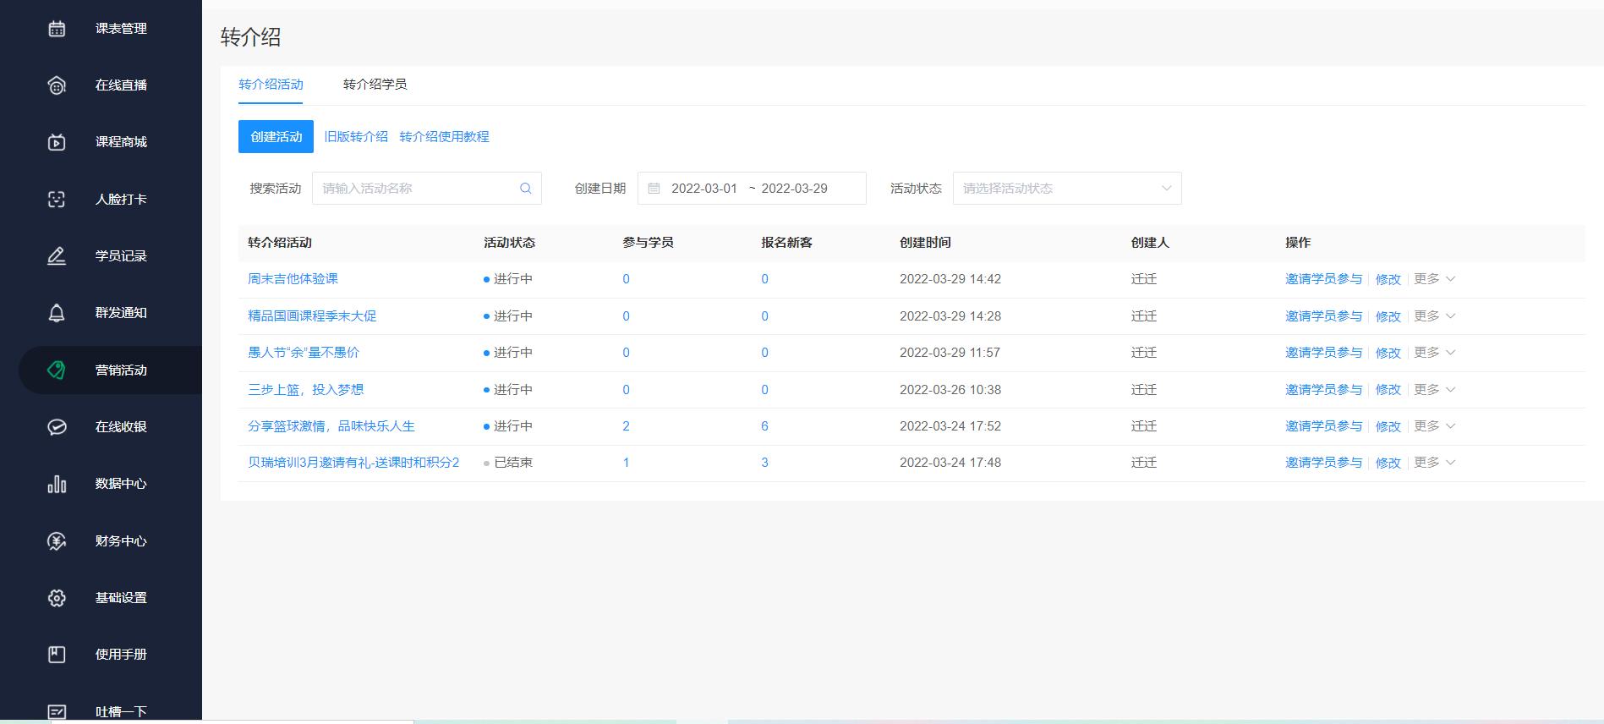Open 课程商城 via its sidebar icon
This screenshot has width=1604, height=724.
(57, 142)
